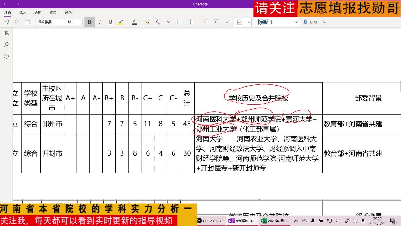Insert a numbered list

point(192,22)
